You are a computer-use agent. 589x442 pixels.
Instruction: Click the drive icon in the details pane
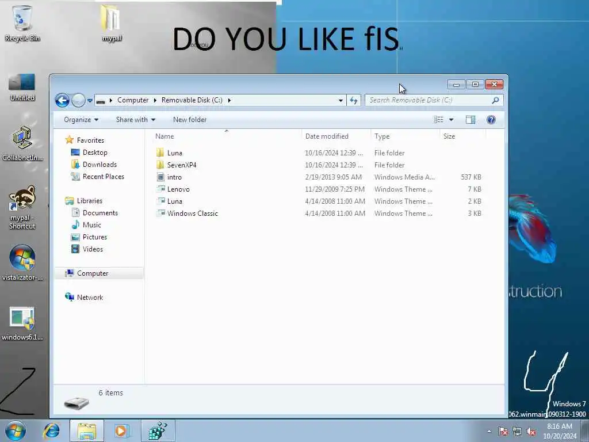[77, 403]
